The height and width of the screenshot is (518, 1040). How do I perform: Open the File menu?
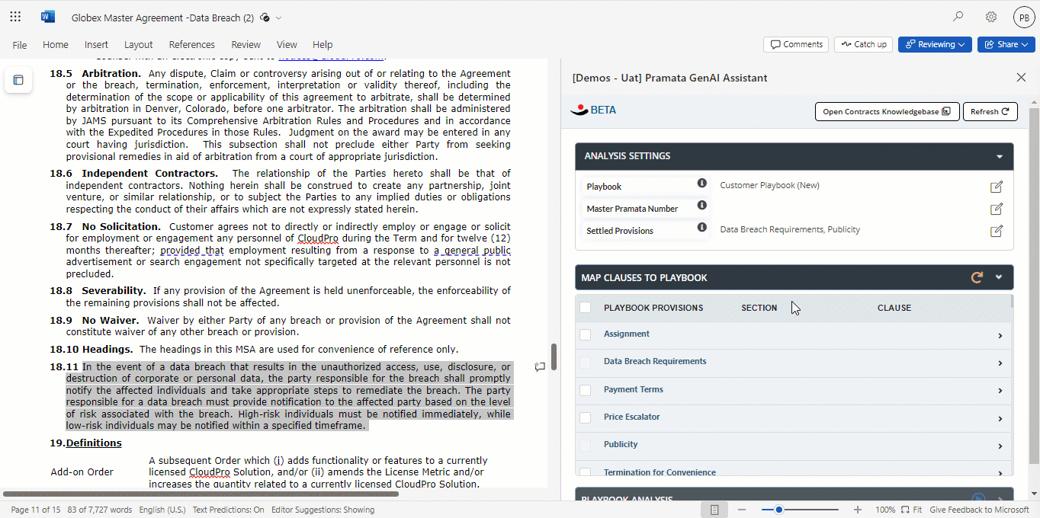click(20, 44)
